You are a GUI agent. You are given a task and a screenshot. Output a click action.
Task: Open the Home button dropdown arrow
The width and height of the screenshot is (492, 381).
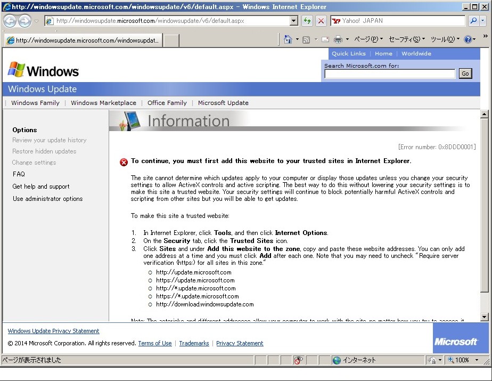(x=297, y=39)
